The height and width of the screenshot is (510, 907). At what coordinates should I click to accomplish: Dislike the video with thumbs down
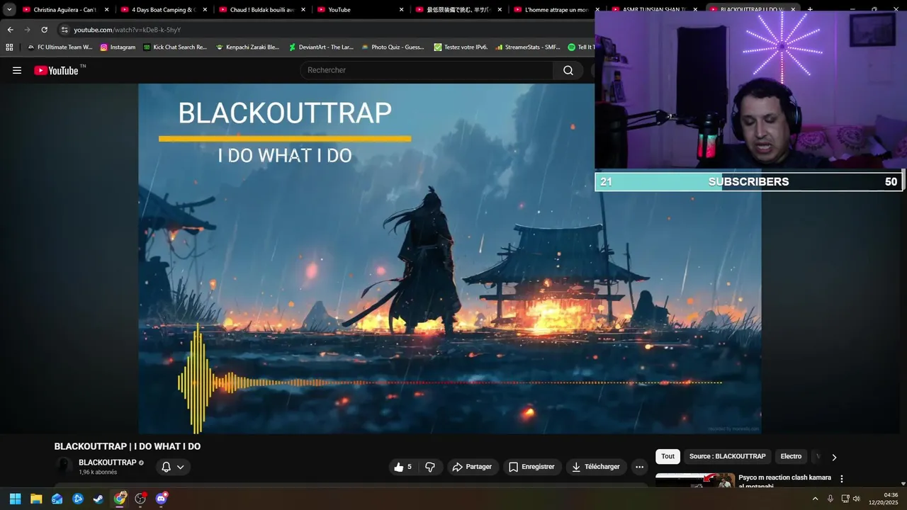[430, 467]
